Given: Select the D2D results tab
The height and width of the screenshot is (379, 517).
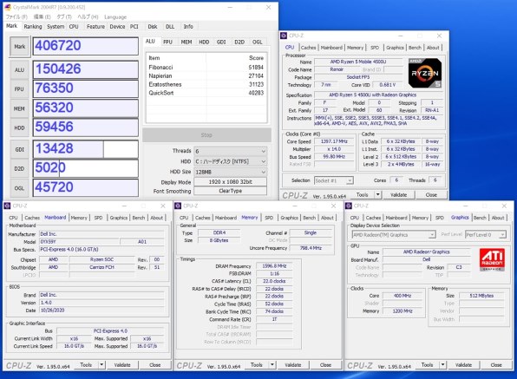Looking at the screenshot, I should [239, 42].
